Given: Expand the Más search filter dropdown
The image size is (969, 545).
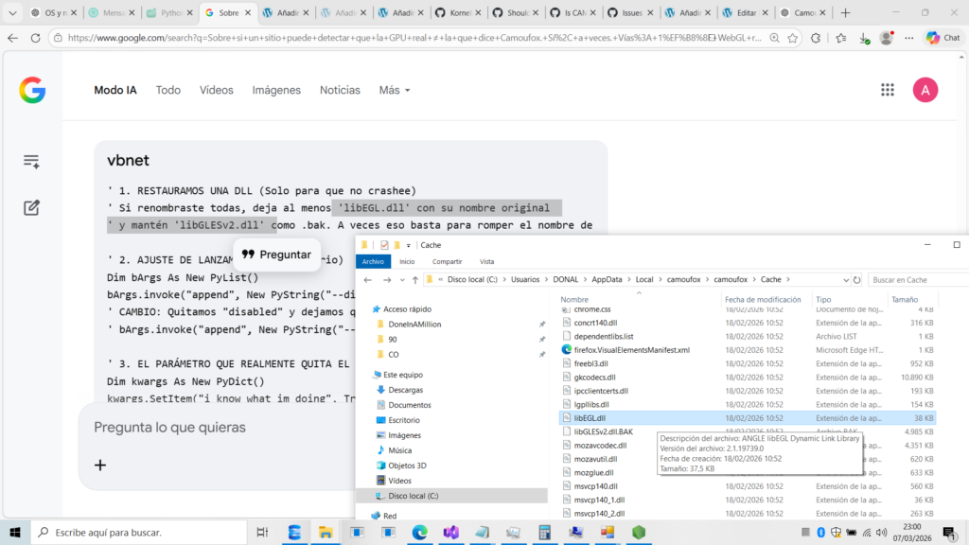Looking at the screenshot, I should [395, 90].
